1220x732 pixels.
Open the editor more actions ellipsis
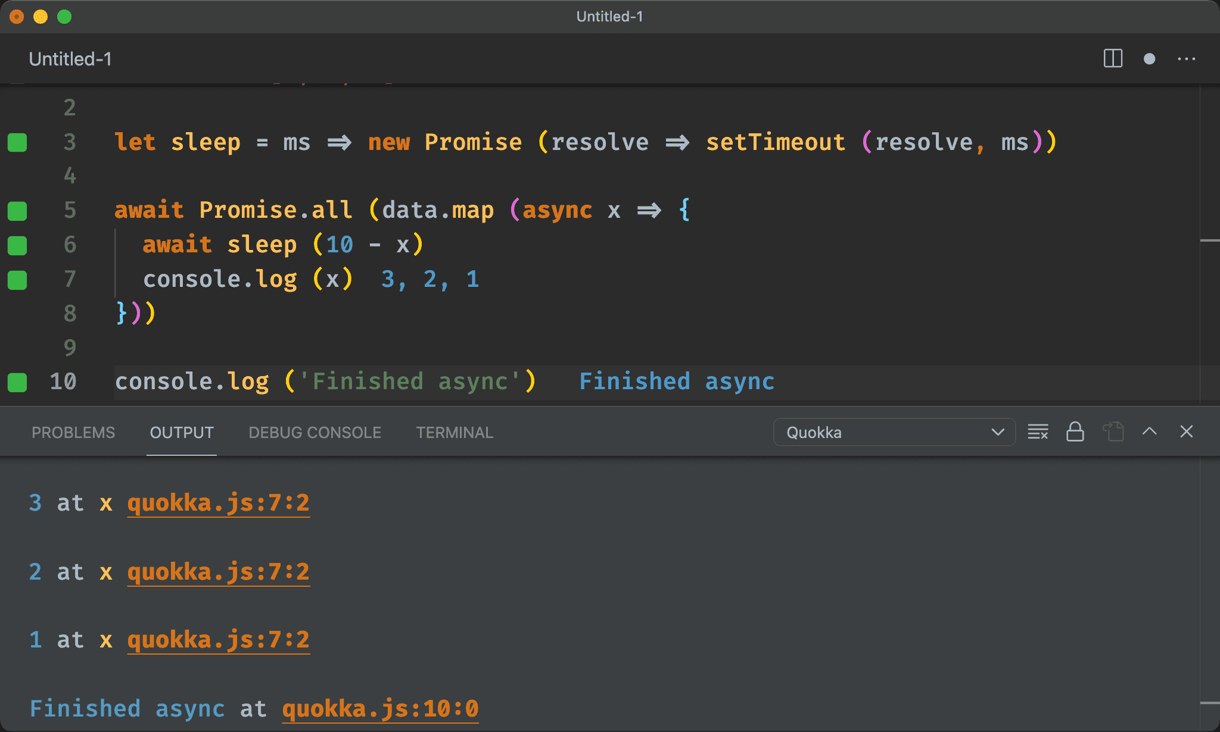pyautogui.click(x=1186, y=58)
